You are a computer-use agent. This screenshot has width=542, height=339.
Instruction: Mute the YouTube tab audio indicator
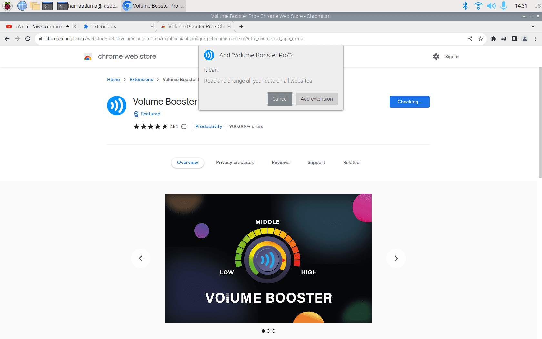click(x=68, y=26)
